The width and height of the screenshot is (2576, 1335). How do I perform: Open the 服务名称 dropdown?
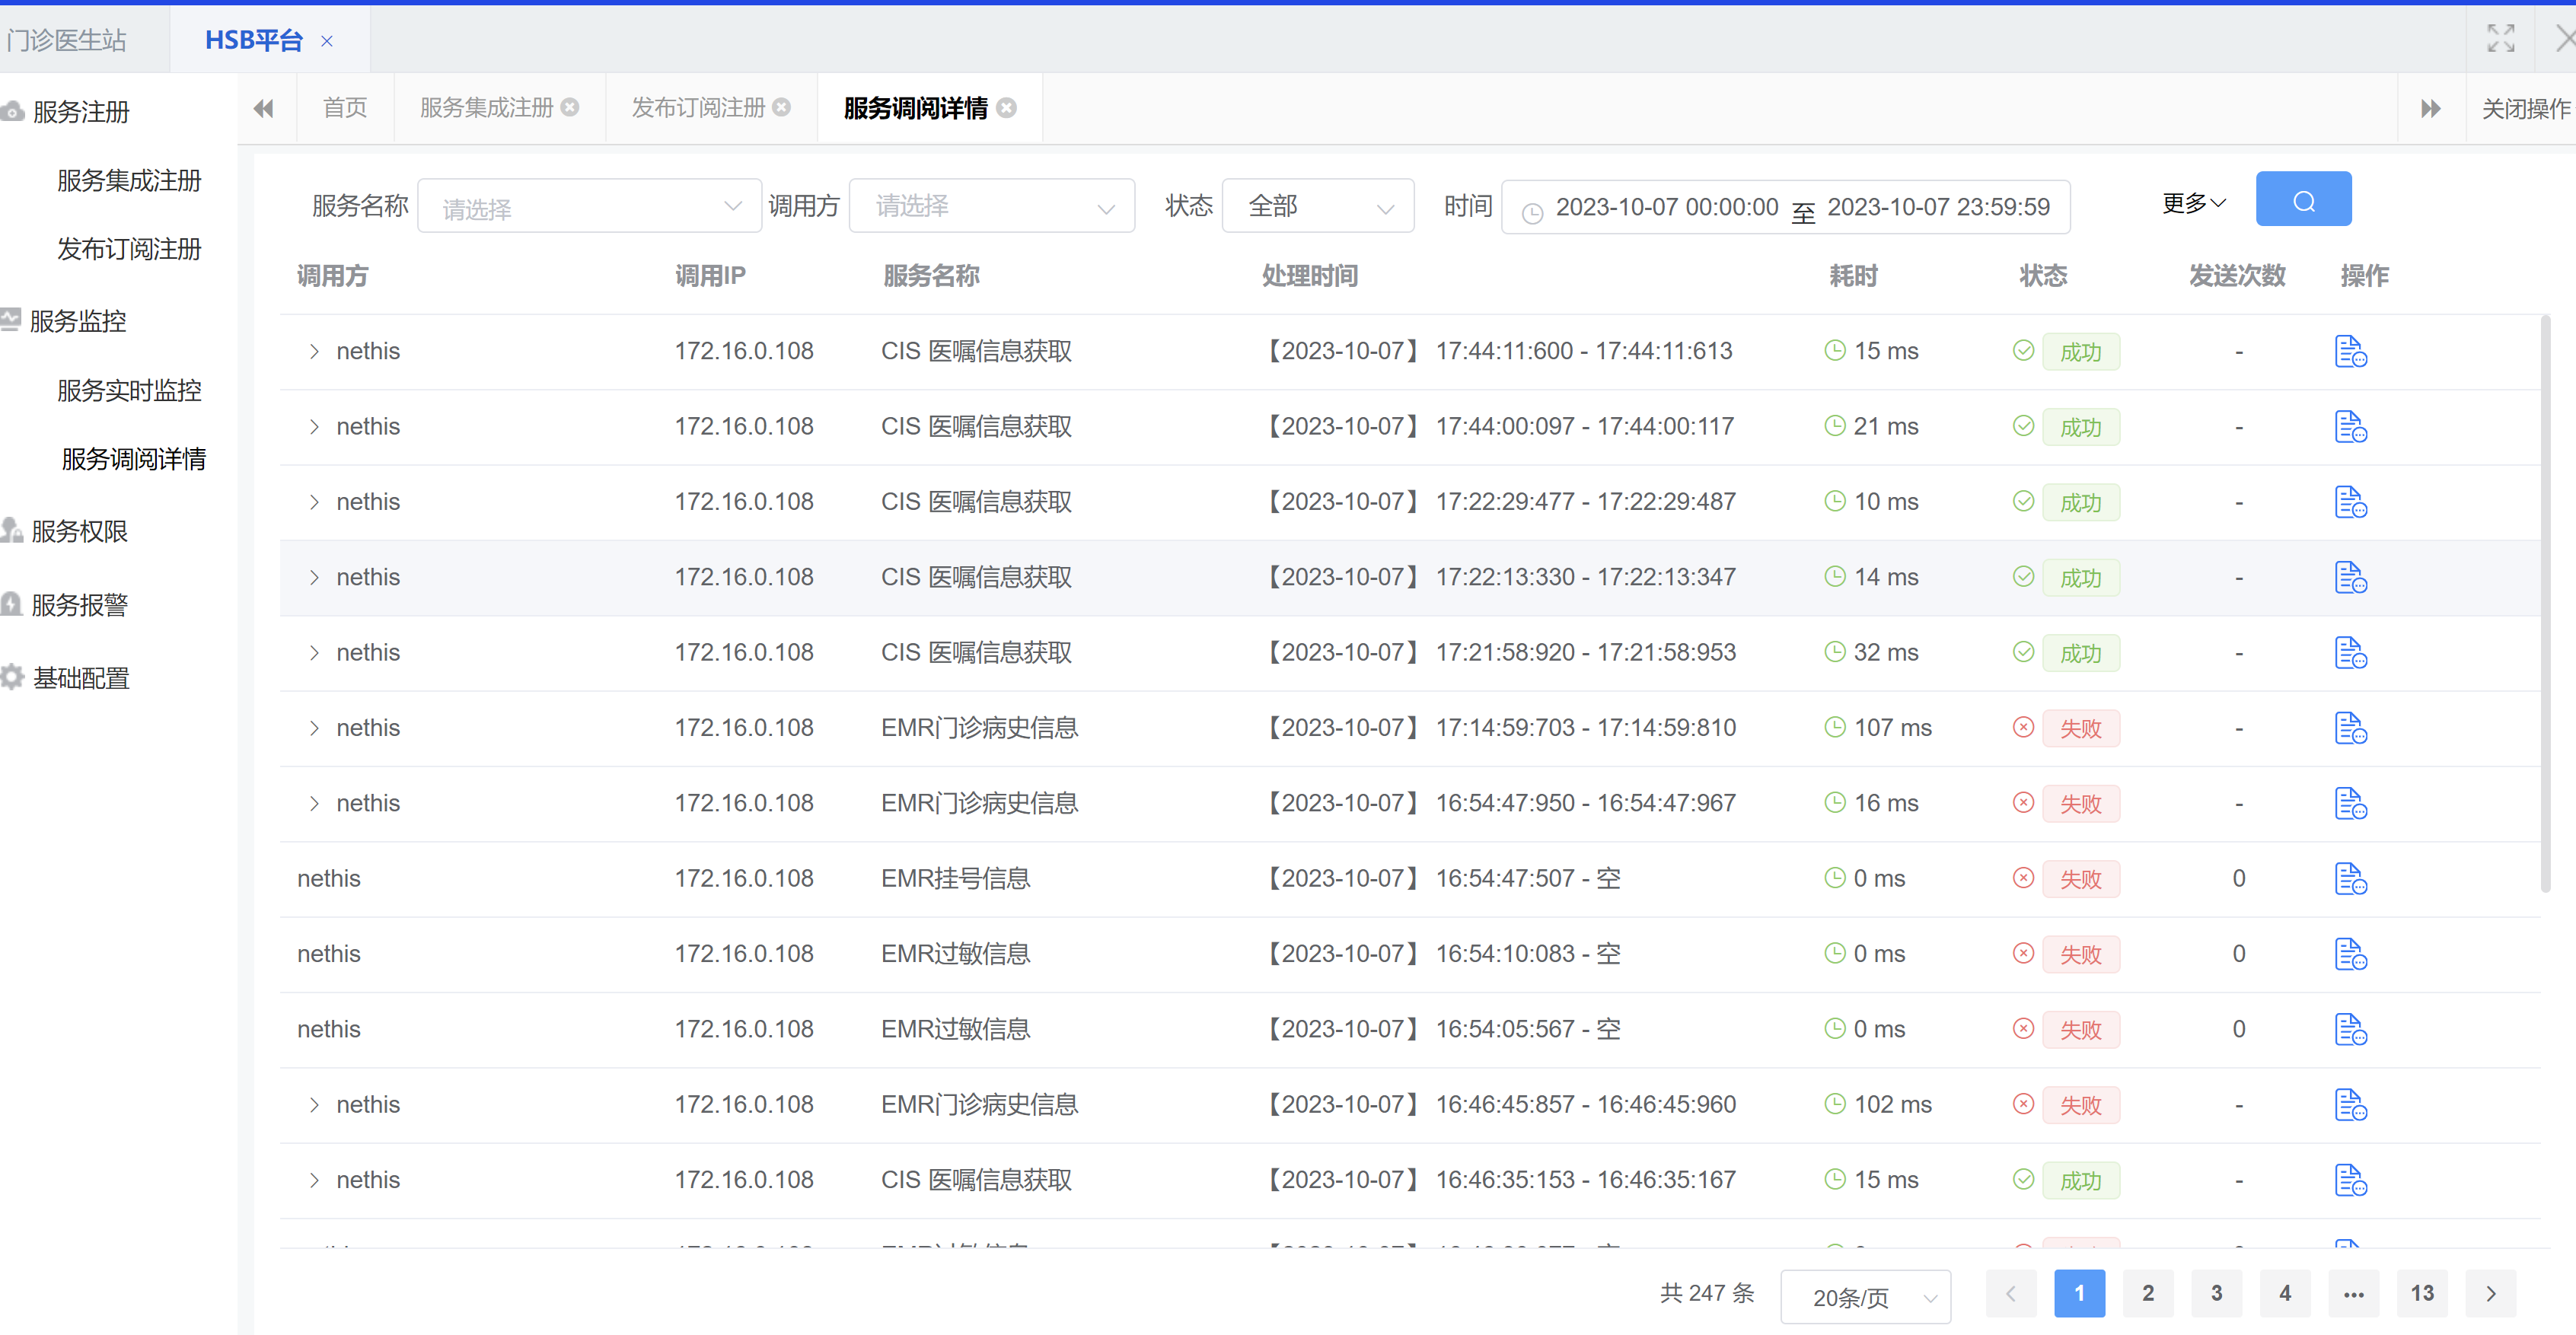pyautogui.click(x=589, y=206)
